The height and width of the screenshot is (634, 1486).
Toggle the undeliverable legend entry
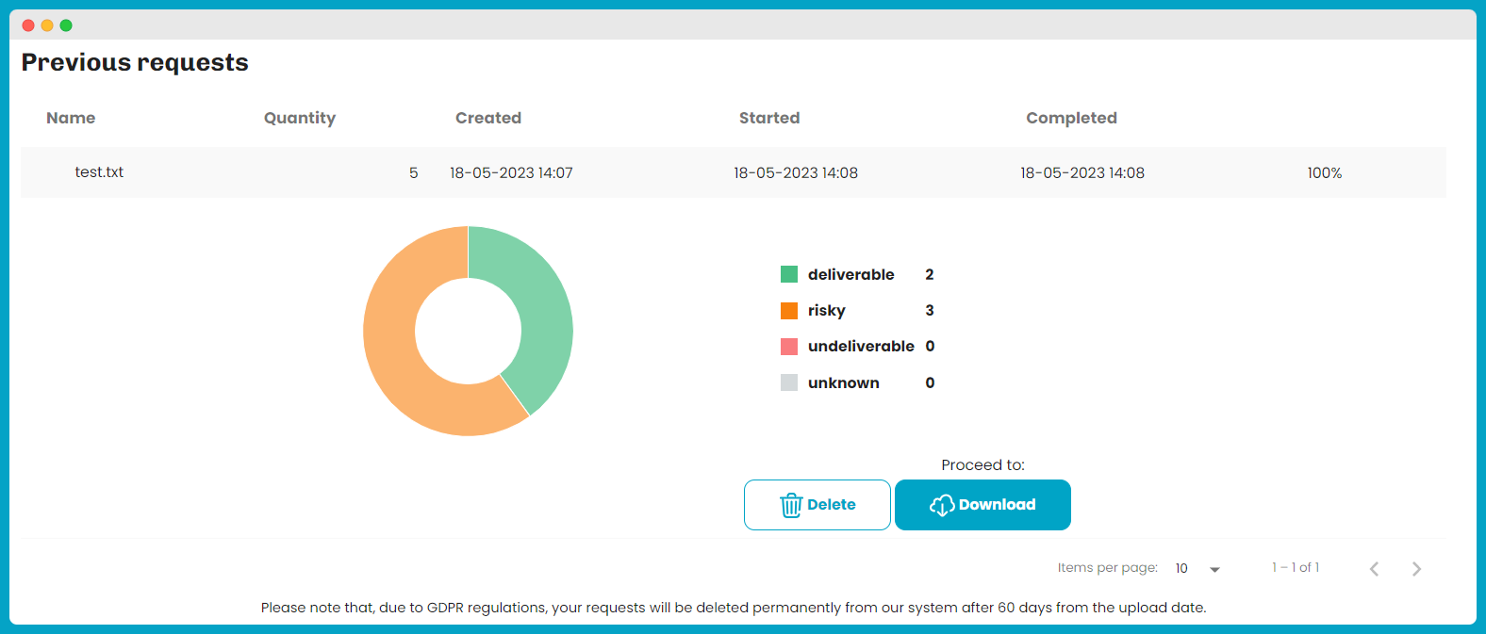point(860,347)
